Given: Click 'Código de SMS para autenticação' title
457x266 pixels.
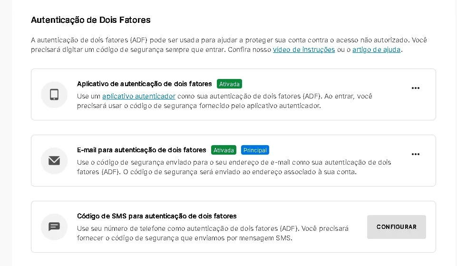Looking at the screenshot, I should (157, 216).
